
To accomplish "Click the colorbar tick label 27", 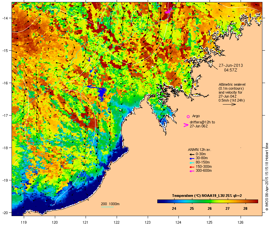I will coord(227,208).
